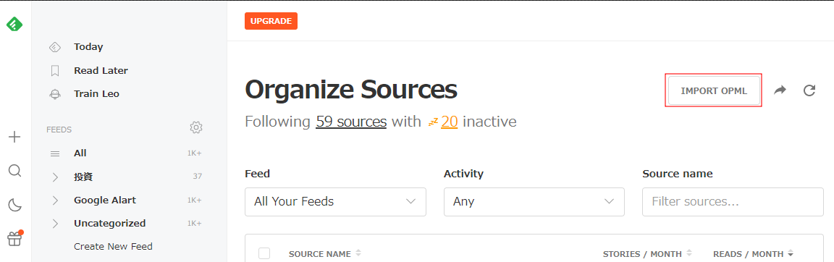Go to Today in sidebar
The image size is (834, 262).
tap(88, 47)
